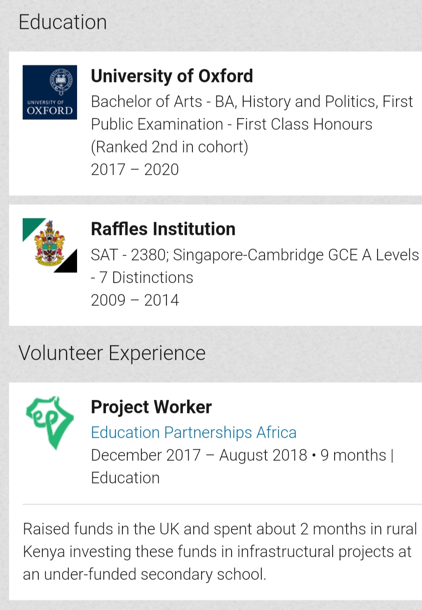Tap the volunteering description about rural Kenya
This screenshot has height=610, width=422.
point(220,551)
